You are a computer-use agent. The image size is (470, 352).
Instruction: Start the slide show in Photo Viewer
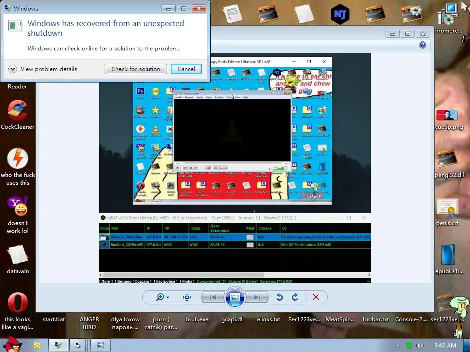[235, 297]
